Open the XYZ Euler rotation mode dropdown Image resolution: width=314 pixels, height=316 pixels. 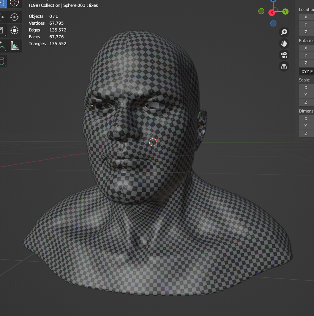pyautogui.click(x=307, y=71)
